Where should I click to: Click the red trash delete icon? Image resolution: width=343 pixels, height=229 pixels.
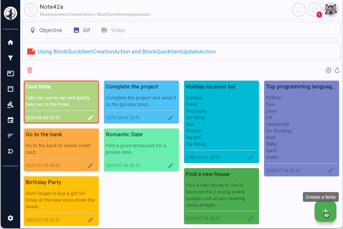[30, 70]
